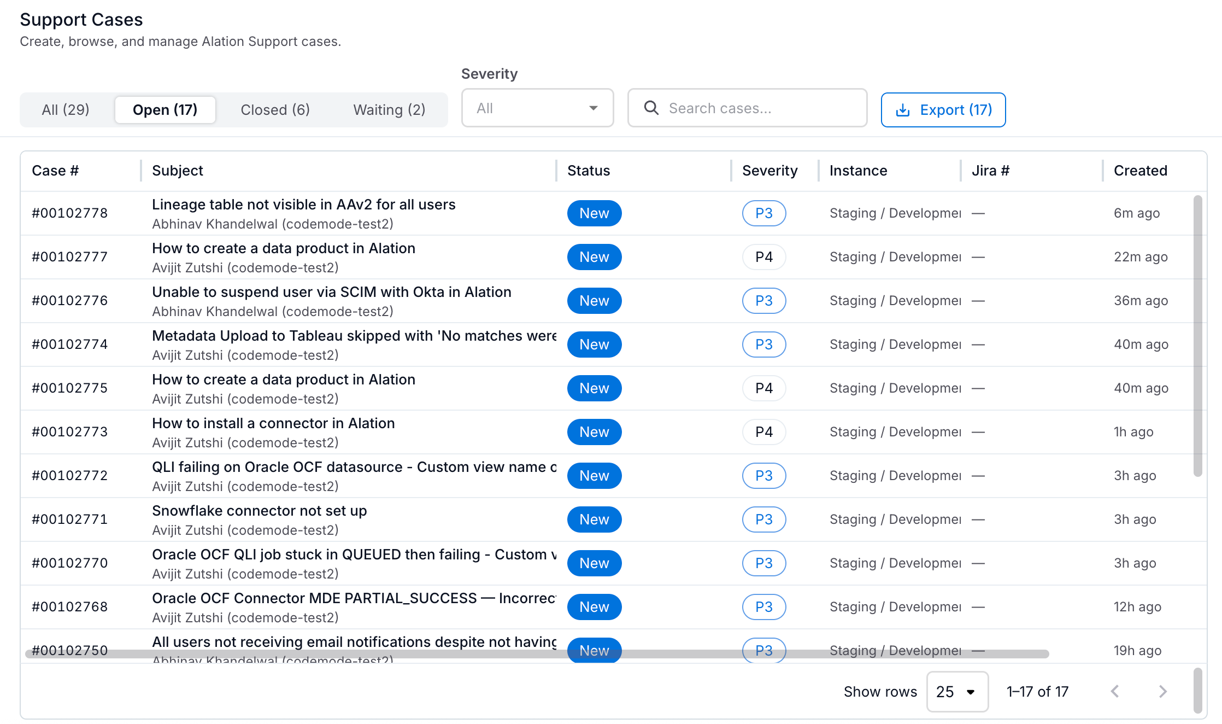Click the horizontal table scrollbar

(537, 654)
